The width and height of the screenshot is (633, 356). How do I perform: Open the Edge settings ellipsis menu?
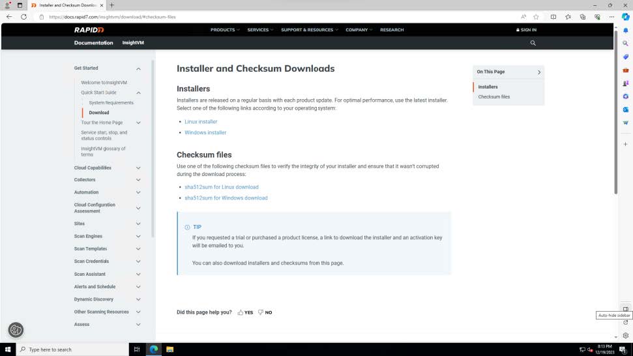611,17
